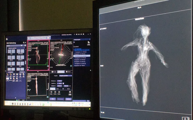
Task: Click the pink-framed MPR viewport image
Action: pyautogui.click(x=38, y=55)
